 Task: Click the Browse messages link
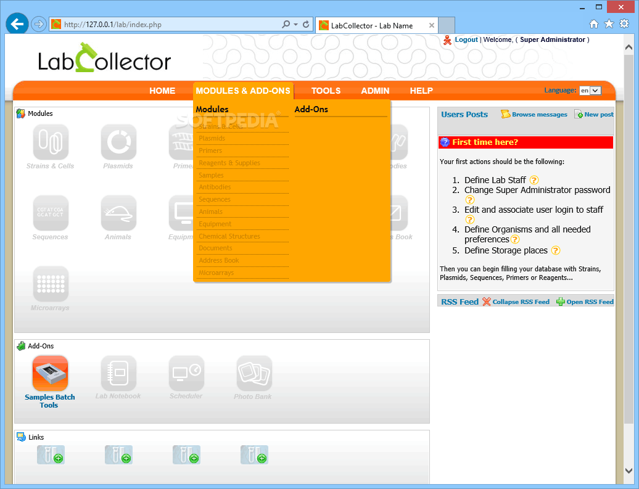click(538, 115)
